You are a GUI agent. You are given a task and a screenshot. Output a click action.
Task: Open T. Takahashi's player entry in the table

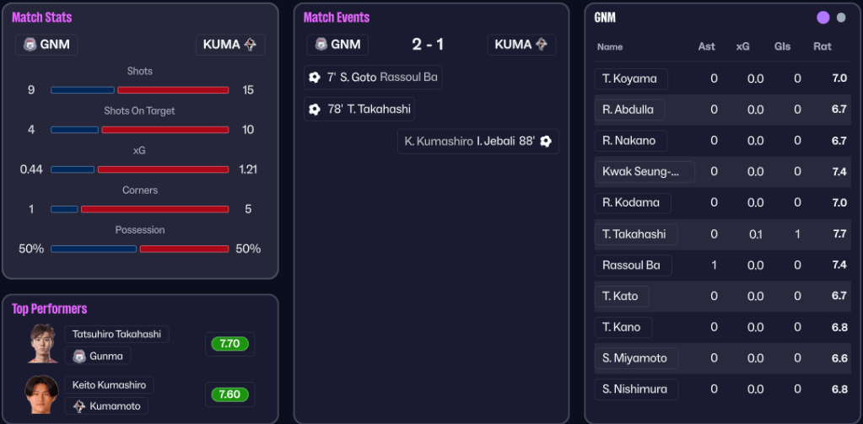click(x=634, y=233)
